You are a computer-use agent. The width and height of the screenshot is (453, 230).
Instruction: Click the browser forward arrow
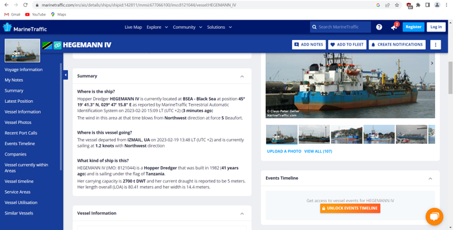point(16,5)
